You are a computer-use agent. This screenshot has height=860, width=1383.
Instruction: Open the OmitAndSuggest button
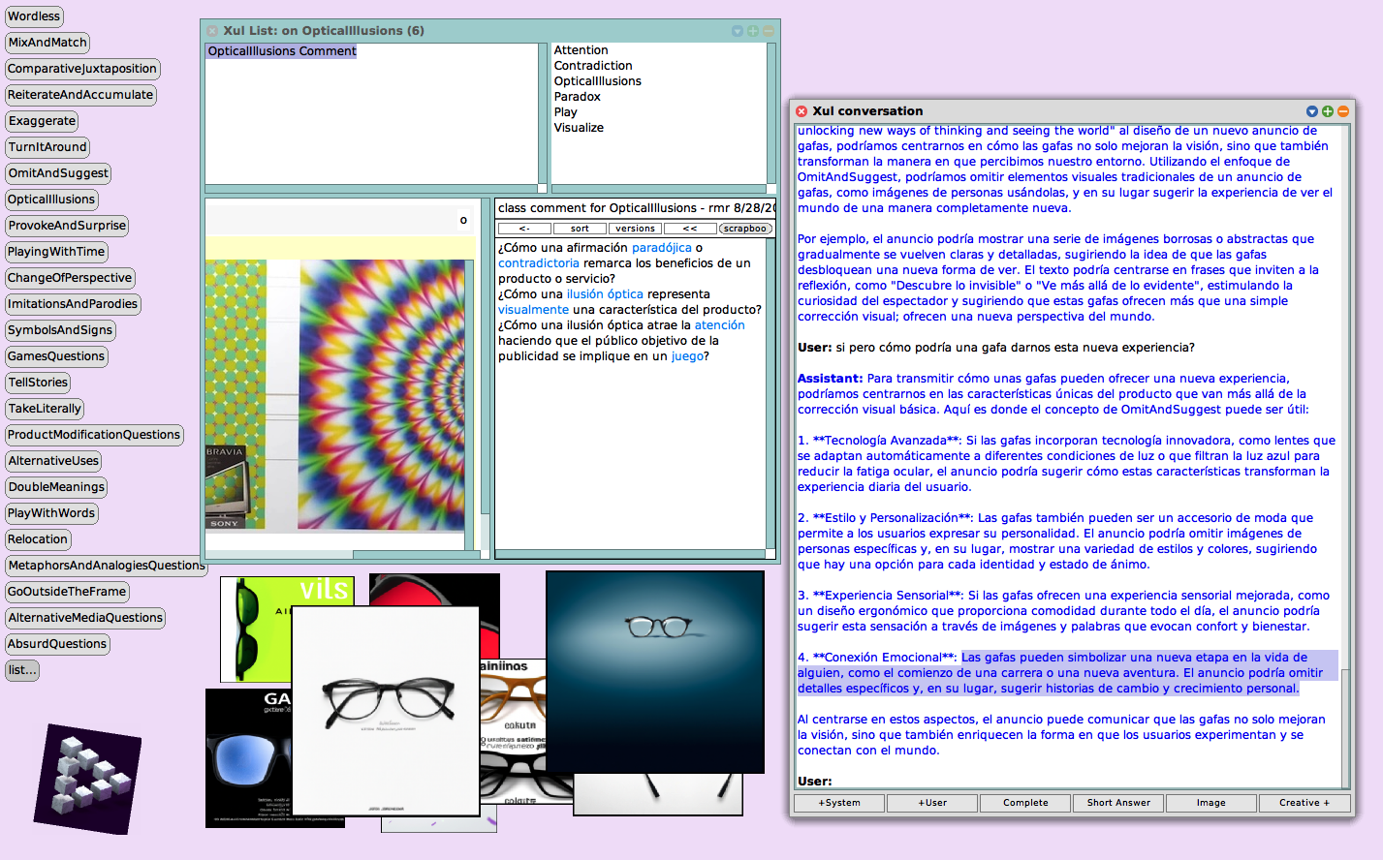point(58,173)
